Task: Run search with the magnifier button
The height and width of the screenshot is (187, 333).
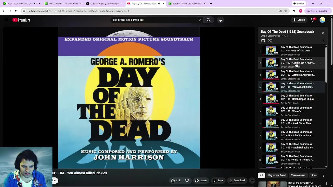Action: 209,20
